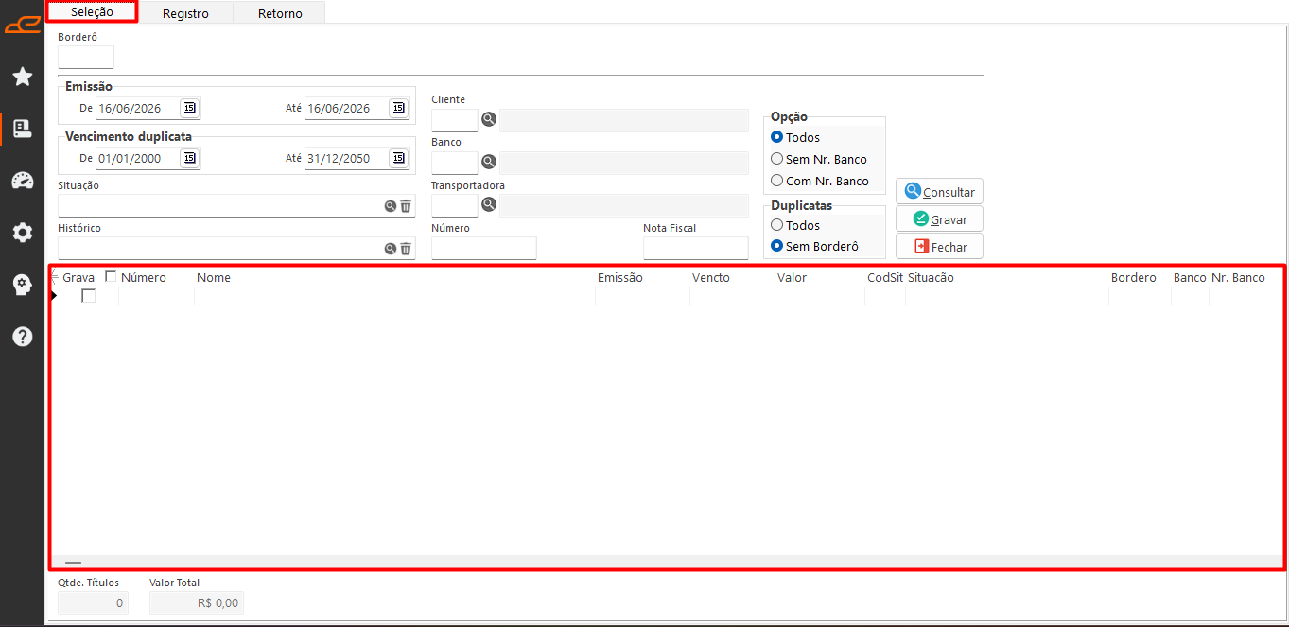Open the favorites star in sidebar

pos(23,77)
